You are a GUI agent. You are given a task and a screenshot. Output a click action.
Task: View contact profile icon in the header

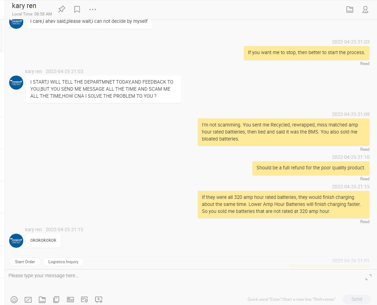[x=365, y=9]
